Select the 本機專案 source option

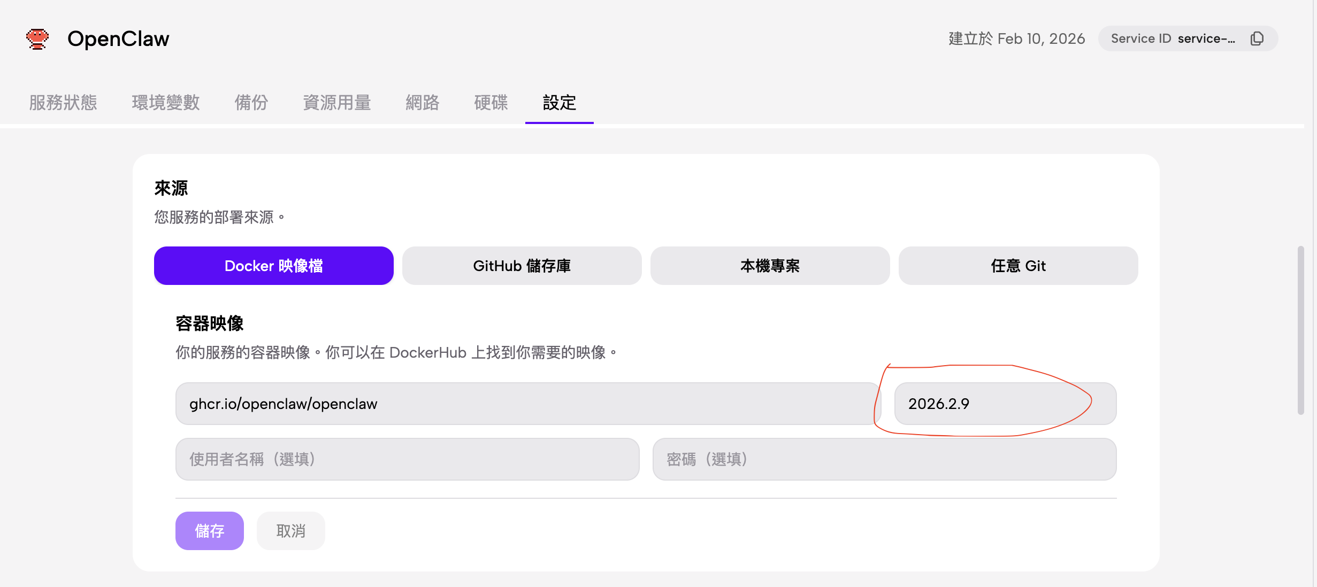[770, 266]
